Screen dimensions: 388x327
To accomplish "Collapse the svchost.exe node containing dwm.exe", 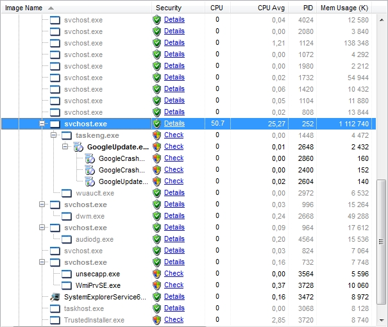I will 42,205.
